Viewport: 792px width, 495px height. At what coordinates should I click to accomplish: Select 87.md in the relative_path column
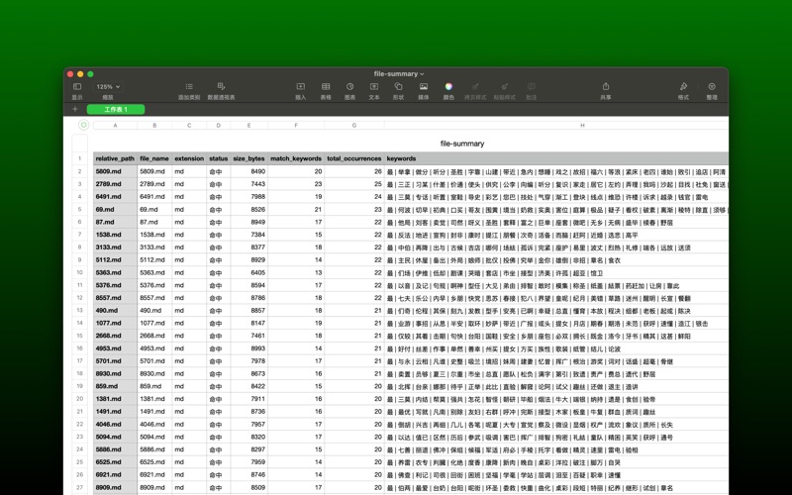(x=115, y=222)
